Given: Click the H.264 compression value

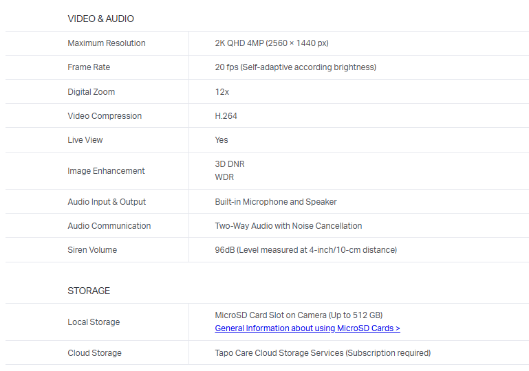Looking at the screenshot, I should pyautogui.click(x=226, y=116).
